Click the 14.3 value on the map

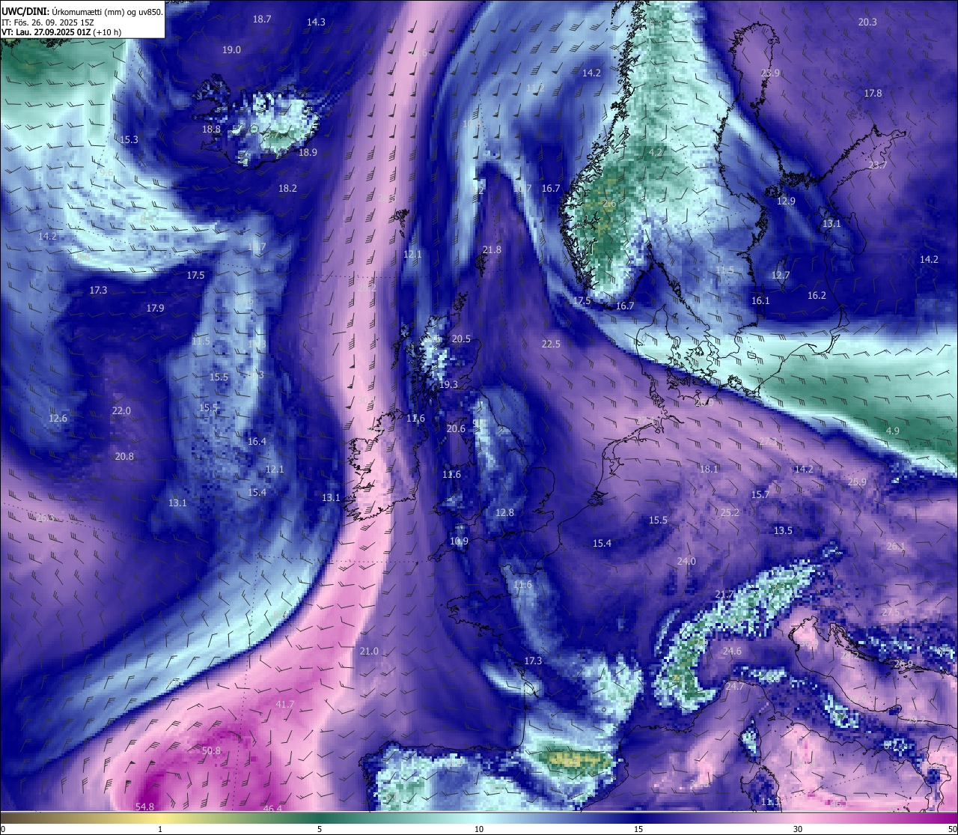point(316,22)
